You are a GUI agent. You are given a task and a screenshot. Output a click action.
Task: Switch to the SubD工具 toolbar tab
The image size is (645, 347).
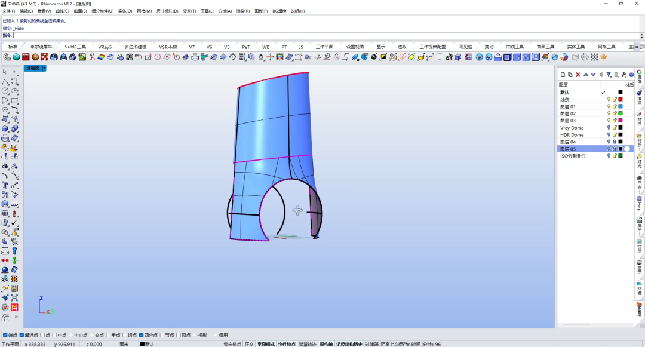tap(75, 47)
